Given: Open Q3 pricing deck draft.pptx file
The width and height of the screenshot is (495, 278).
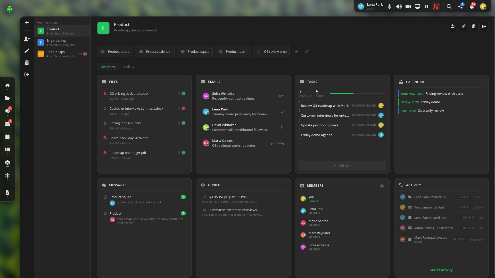Looking at the screenshot, I should [144, 96].
